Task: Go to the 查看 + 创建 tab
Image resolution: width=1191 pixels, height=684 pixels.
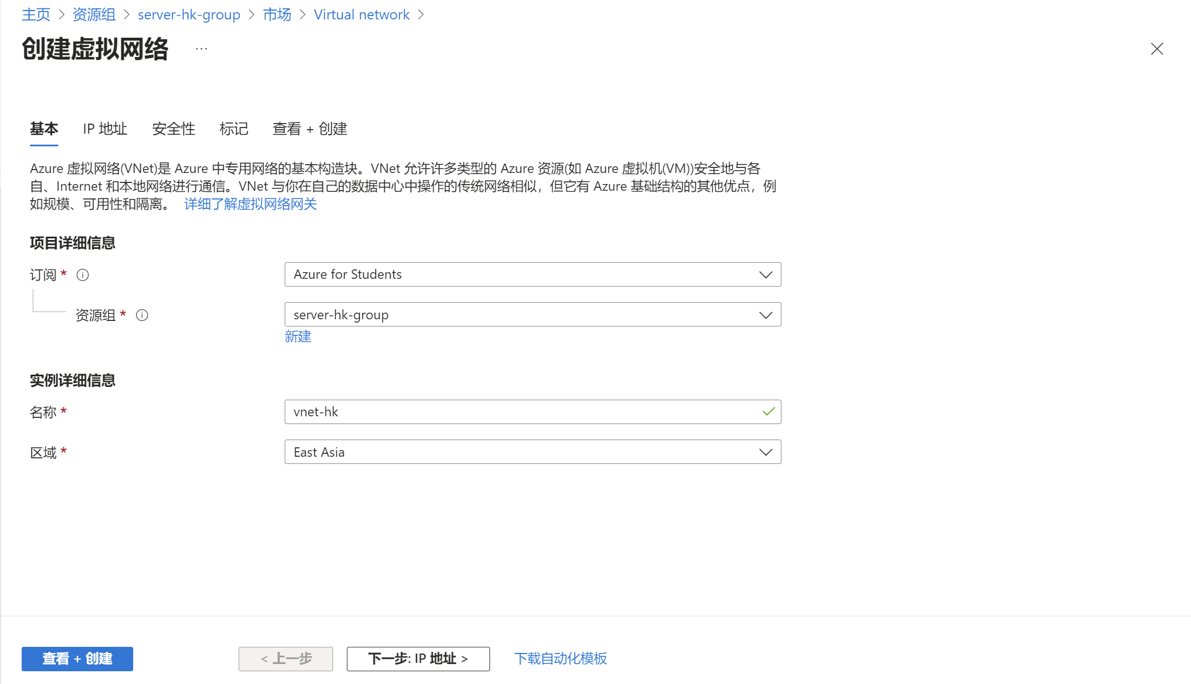Action: tap(310, 129)
